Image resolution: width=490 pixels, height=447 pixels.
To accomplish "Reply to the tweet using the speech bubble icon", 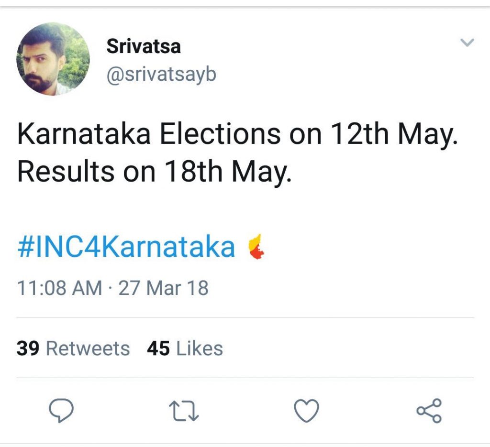I will [61, 411].
